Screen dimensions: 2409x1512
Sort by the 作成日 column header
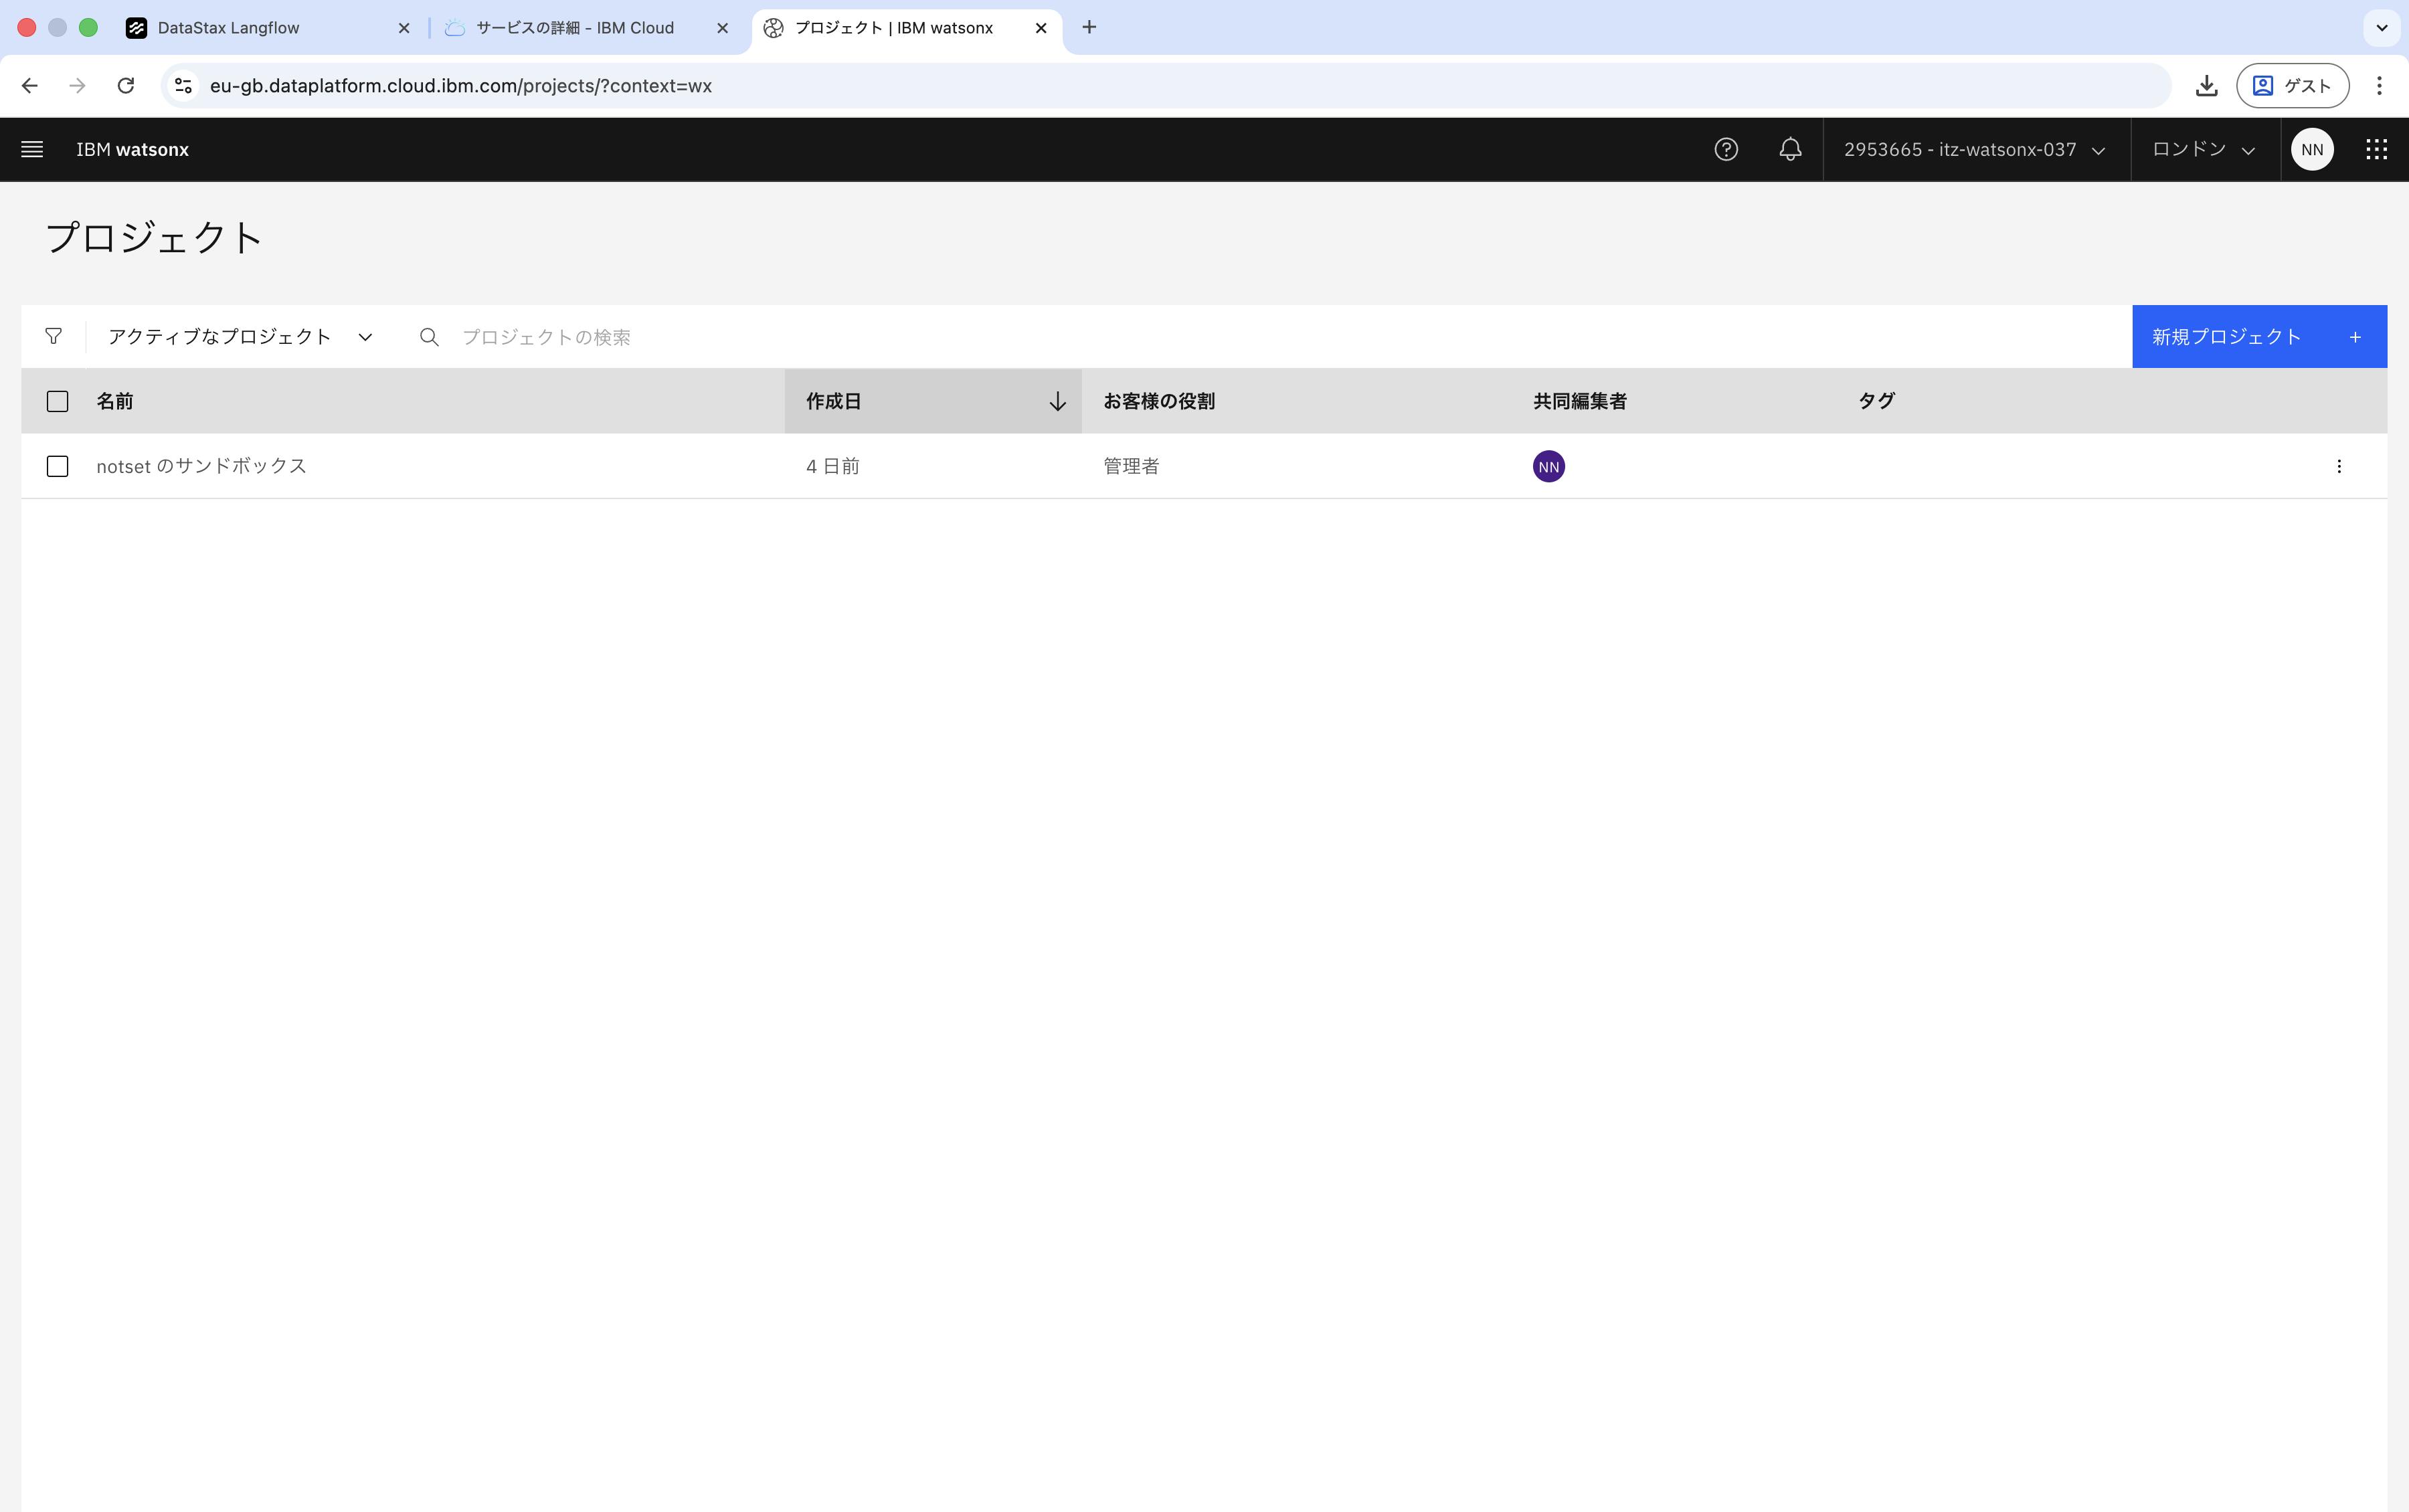coord(932,402)
